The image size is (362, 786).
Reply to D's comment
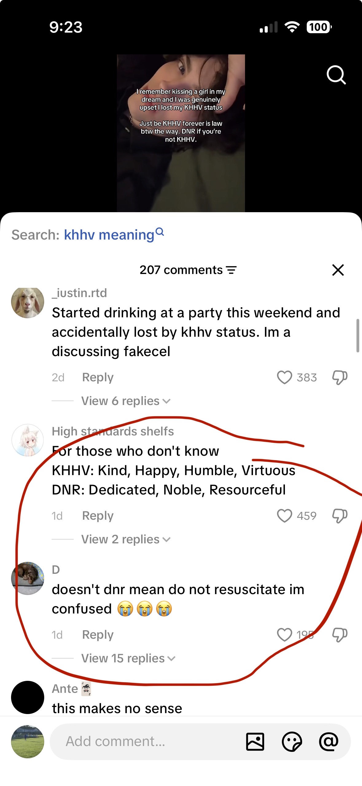click(98, 635)
